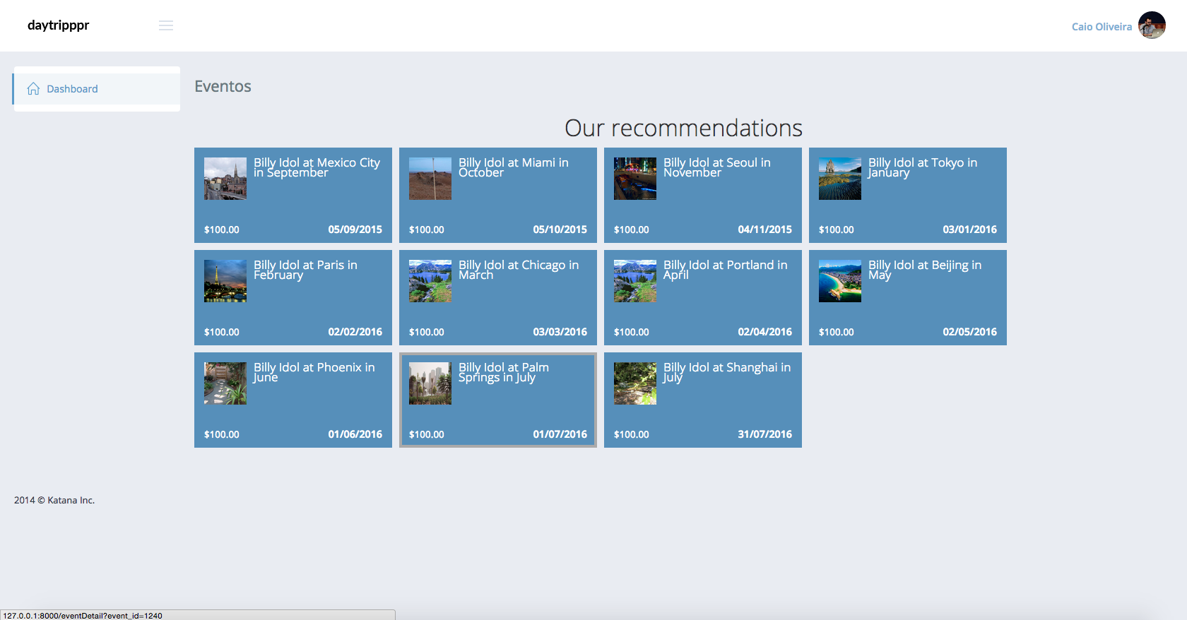The image size is (1187, 620).
Task: Open the Dashboard menu item
Action: 97,89
